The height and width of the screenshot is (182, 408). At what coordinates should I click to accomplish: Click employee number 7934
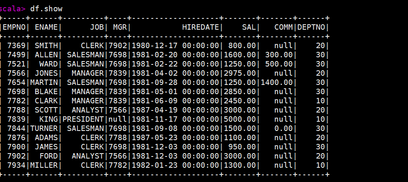(16, 165)
